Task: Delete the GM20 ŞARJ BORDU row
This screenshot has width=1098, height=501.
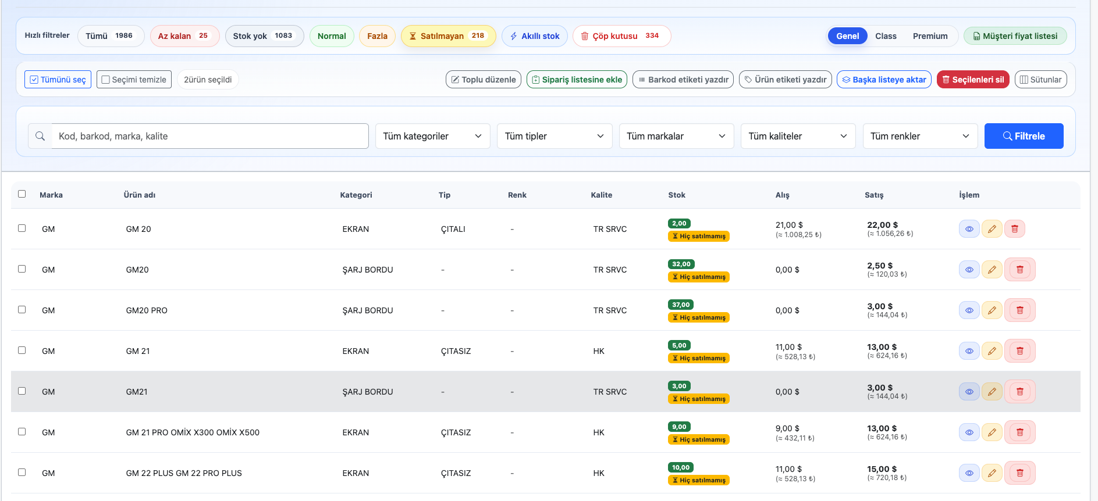Action: point(1019,270)
